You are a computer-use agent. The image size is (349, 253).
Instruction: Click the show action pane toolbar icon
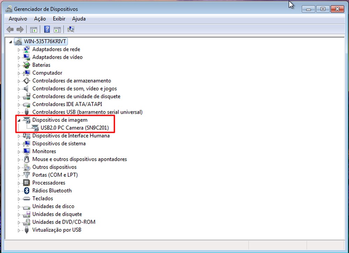coord(57,29)
